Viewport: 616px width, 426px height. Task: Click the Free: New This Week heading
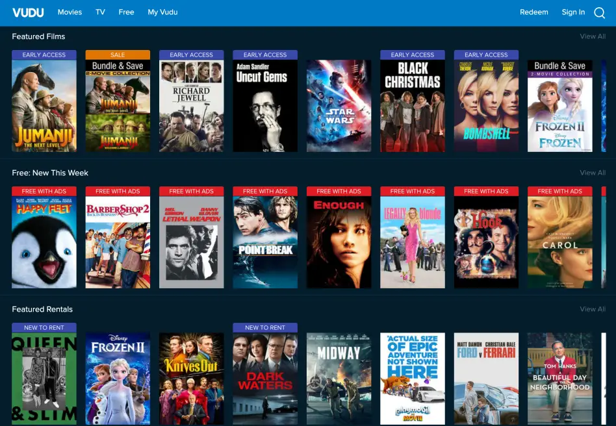tap(50, 173)
